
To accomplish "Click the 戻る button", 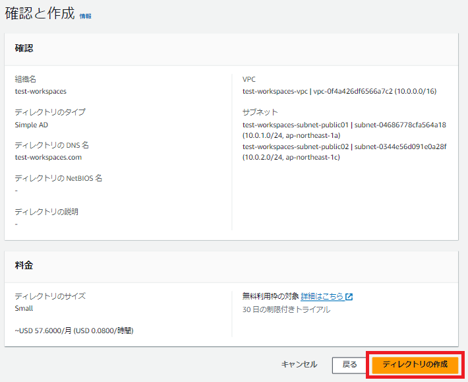I will (x=349, y=365).
